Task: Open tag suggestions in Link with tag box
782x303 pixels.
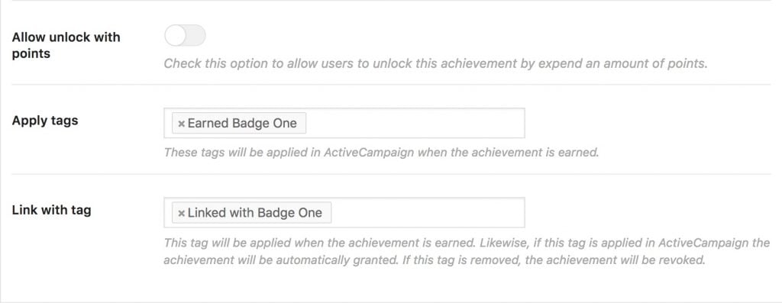Action: coord(426,213)
